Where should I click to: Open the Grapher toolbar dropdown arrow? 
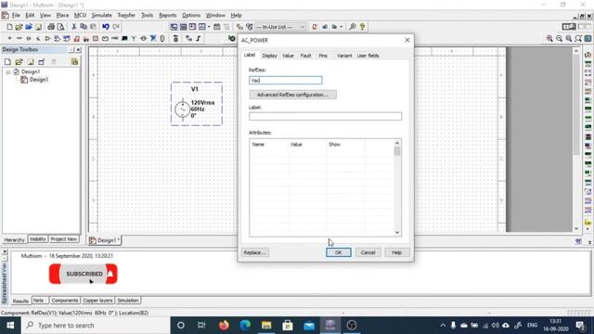pyautogui.click(x=209, y=27)
